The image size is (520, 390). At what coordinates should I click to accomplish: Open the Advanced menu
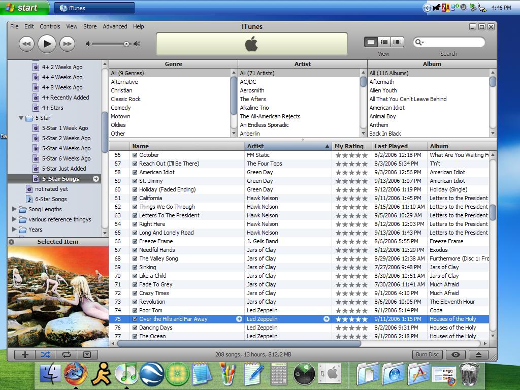point(115,26)
